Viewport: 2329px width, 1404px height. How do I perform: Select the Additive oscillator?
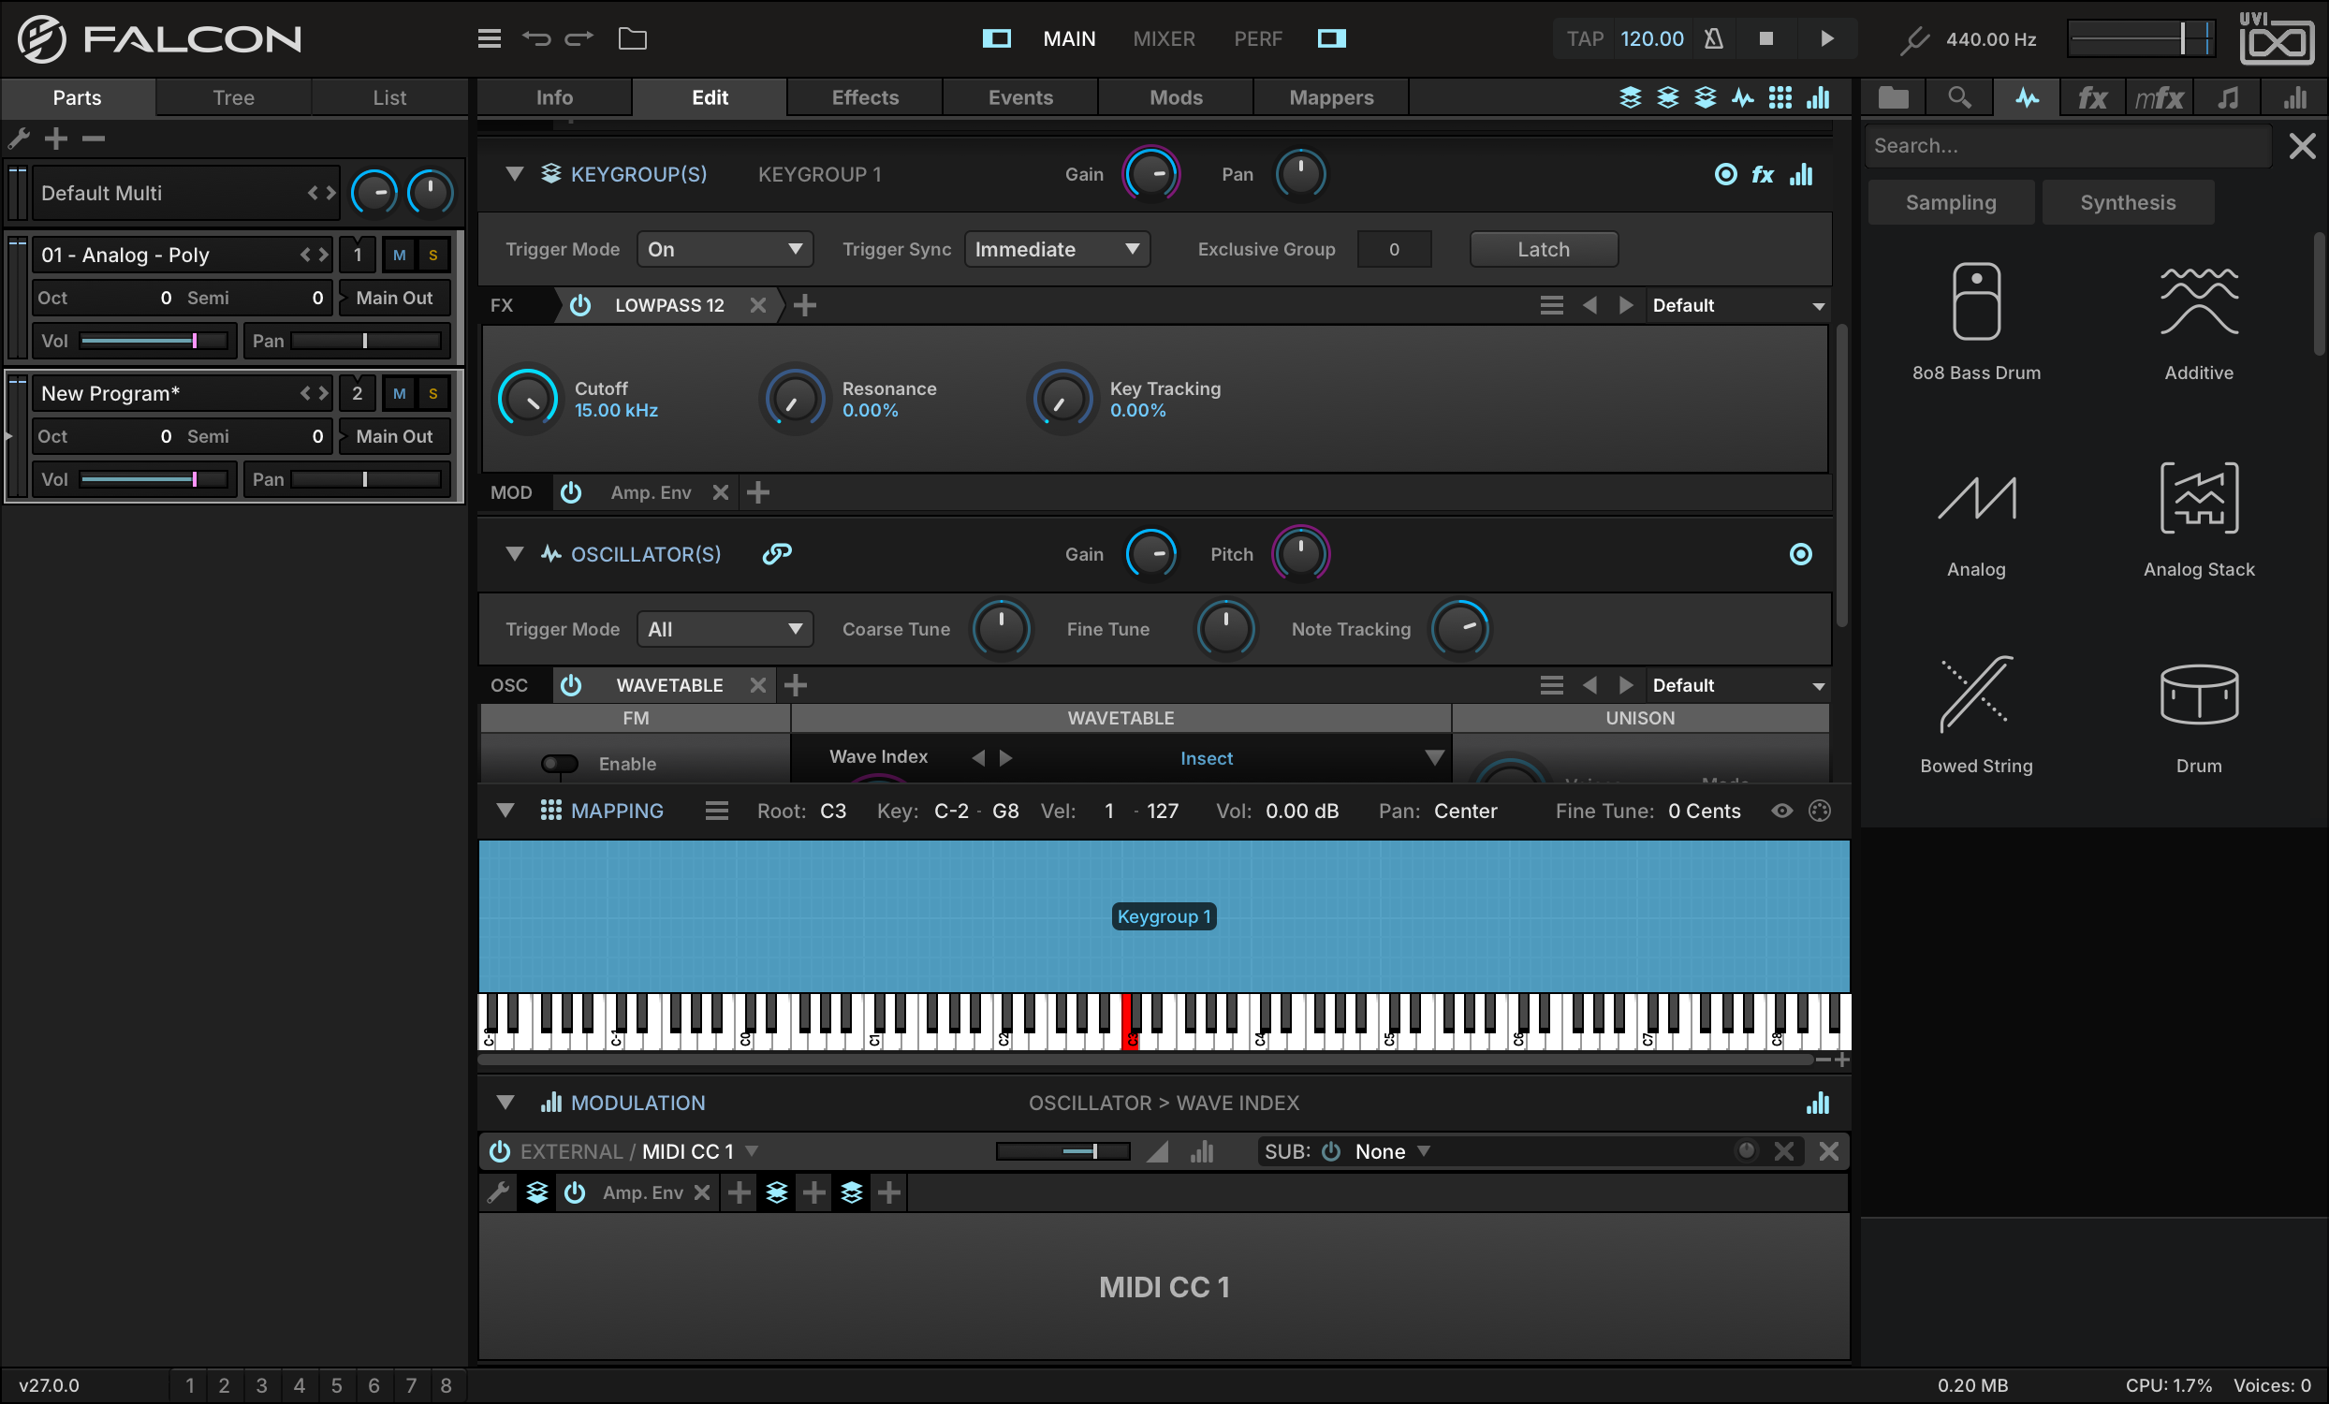tap(2199, 322)
